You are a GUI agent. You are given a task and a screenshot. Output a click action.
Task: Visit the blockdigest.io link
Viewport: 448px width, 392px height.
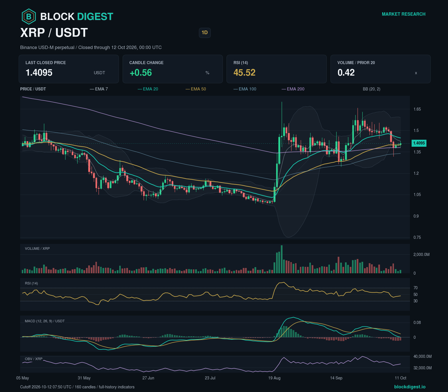[x=410, y=387]
